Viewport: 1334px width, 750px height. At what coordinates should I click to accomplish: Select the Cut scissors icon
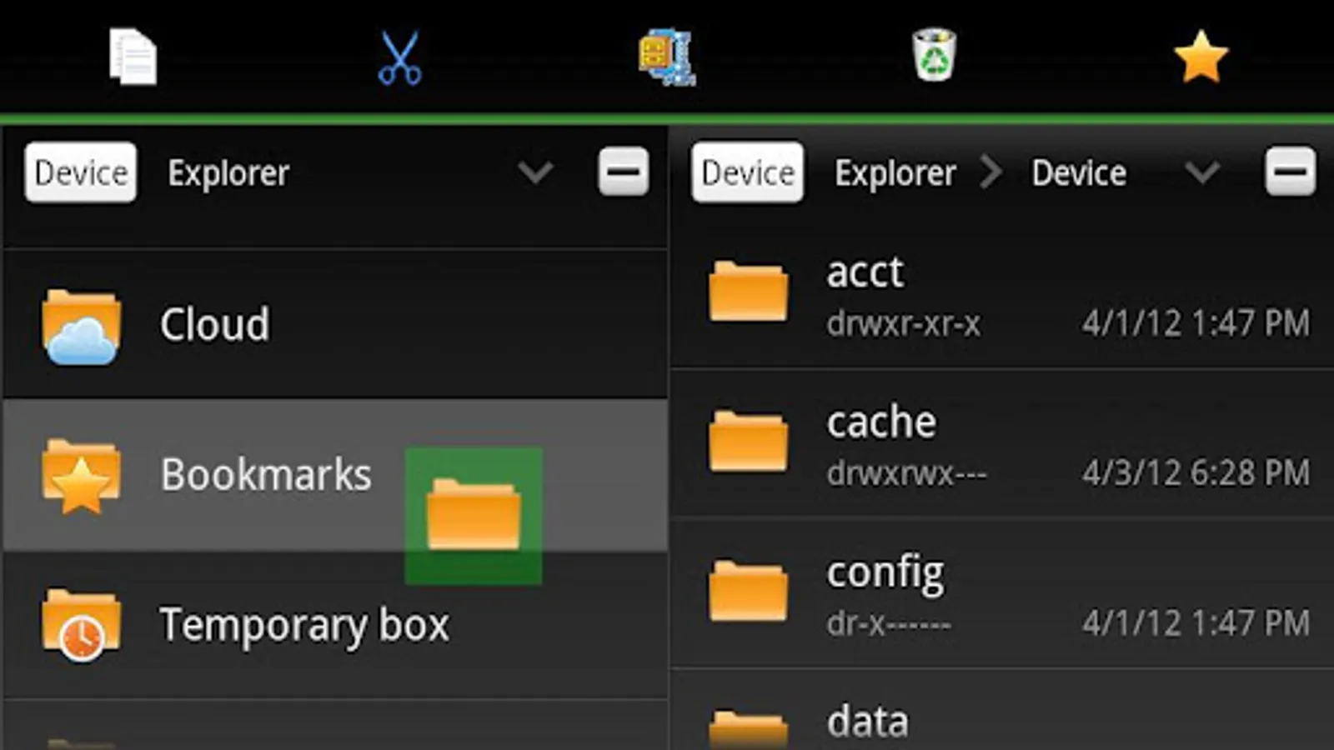click(x=399, y=57)
